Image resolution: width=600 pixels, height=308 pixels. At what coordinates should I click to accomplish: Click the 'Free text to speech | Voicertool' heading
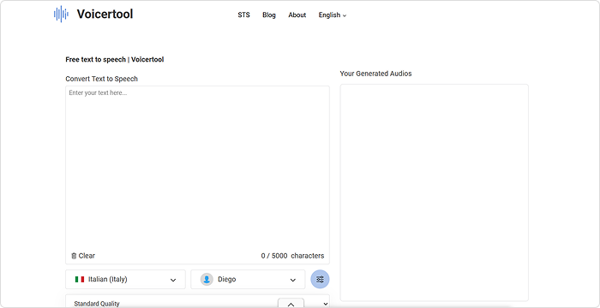point(115,60)
